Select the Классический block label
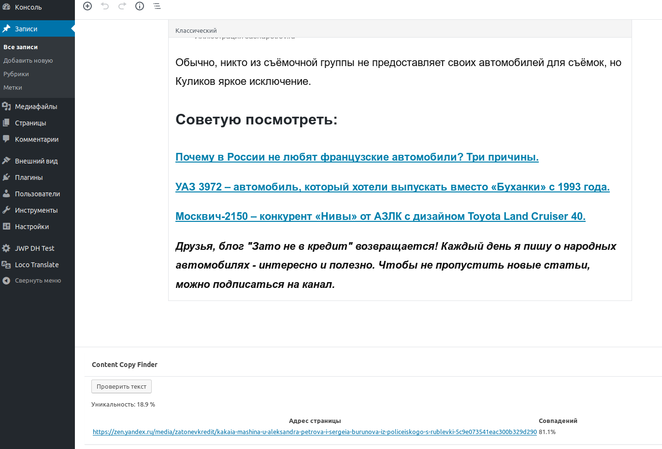 [x=196, y=30]
